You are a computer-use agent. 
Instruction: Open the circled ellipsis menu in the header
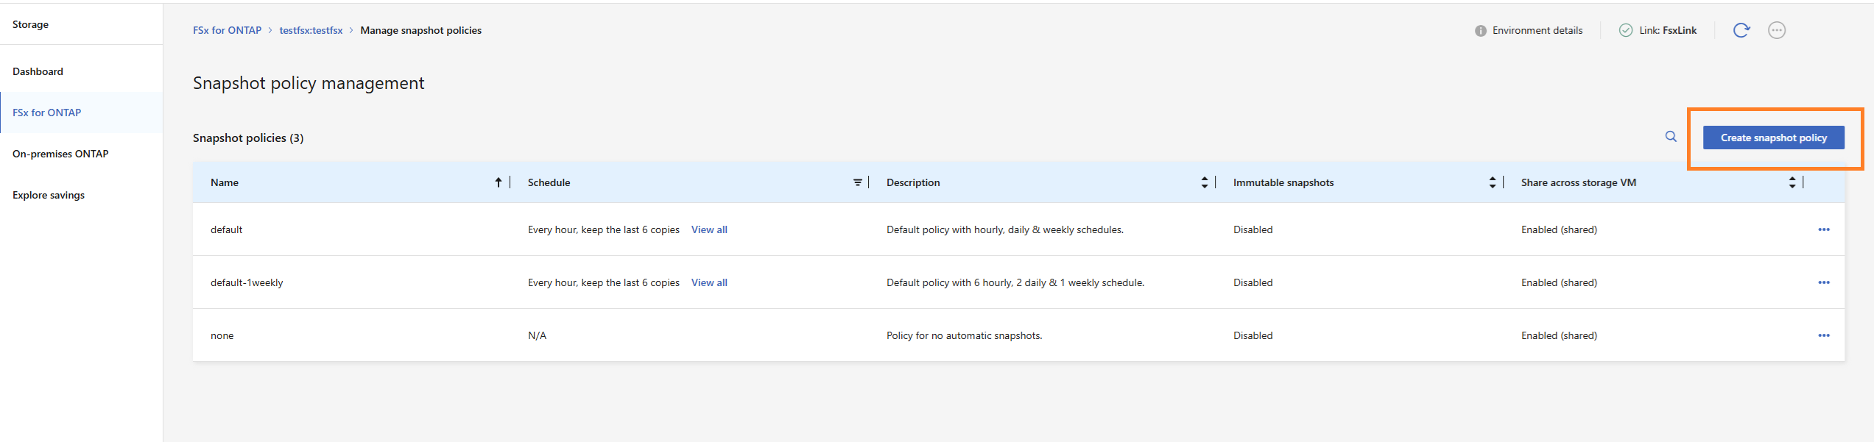1777,30
